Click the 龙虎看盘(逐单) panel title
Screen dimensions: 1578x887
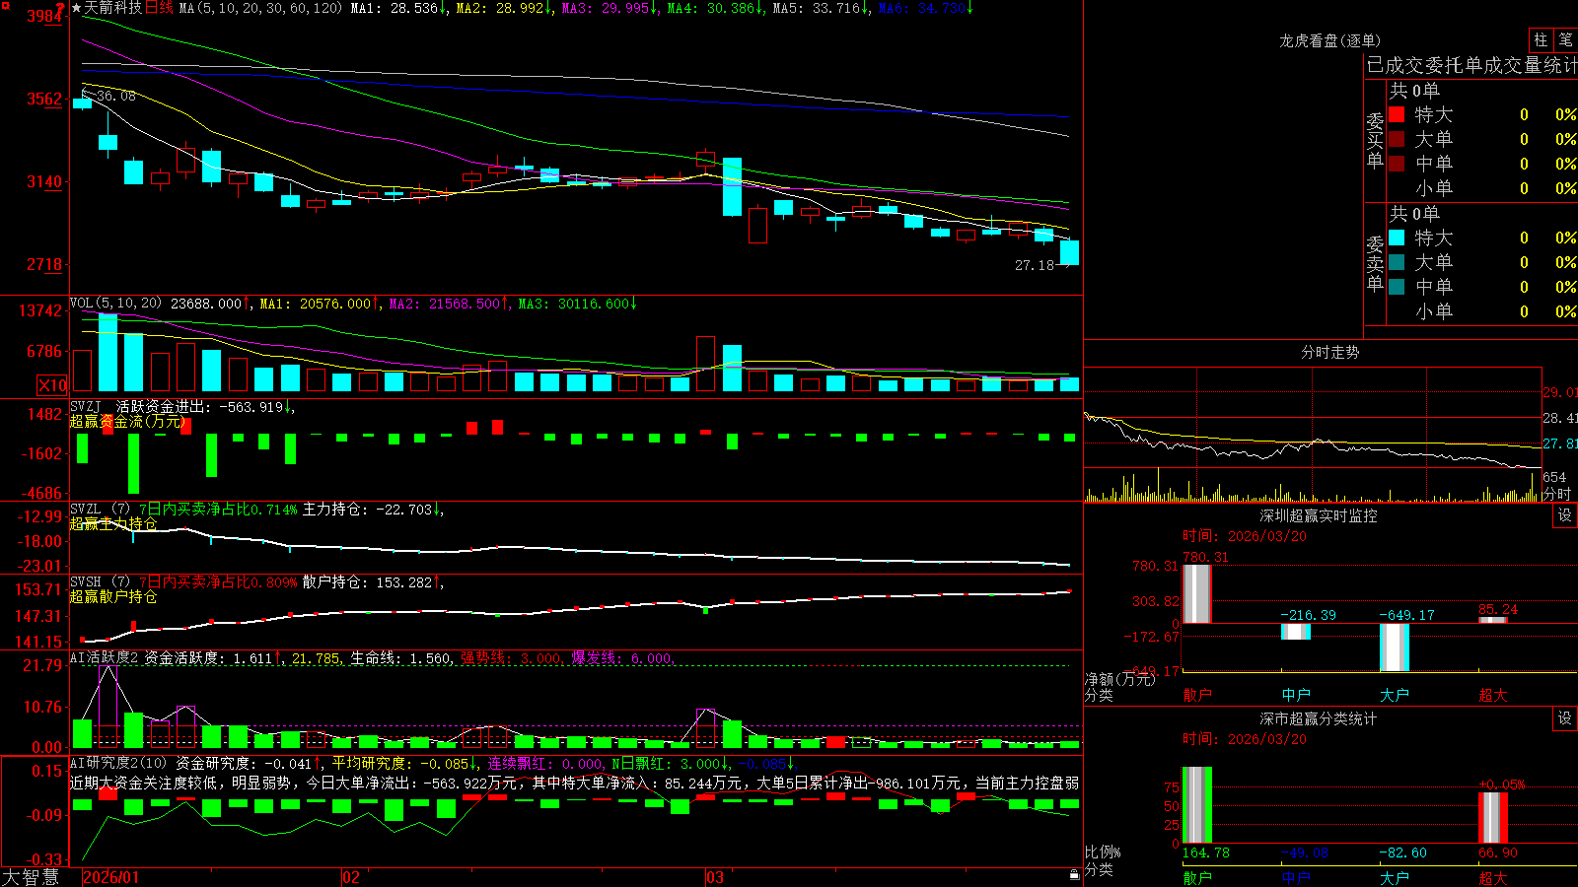click(1329, 40)
